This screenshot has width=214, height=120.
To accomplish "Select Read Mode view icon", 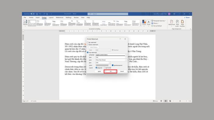I will coord(161,101).
